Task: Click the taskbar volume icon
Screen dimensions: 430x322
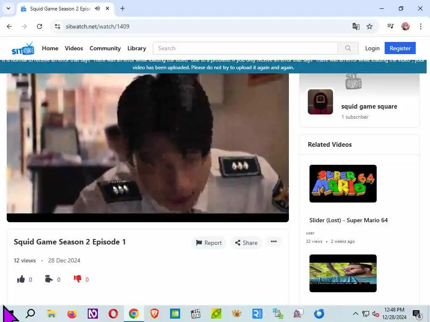Action: [x=375, y=314]
